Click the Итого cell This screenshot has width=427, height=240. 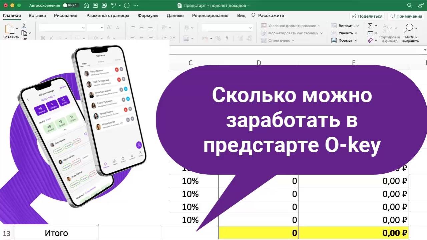tap(56, 233)
